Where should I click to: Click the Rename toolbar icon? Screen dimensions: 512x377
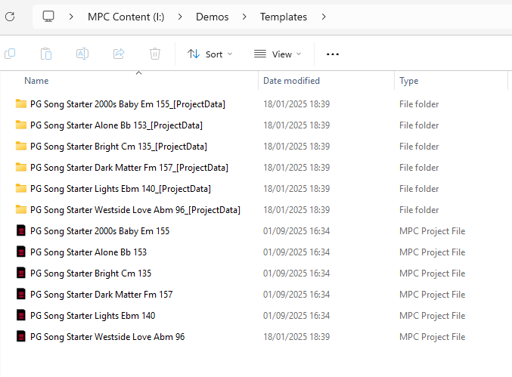click(x=82, y=54)
